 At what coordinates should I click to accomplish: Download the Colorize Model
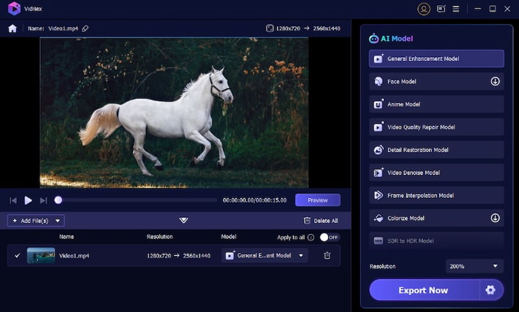pyautogui.click(x=494, y=218)
